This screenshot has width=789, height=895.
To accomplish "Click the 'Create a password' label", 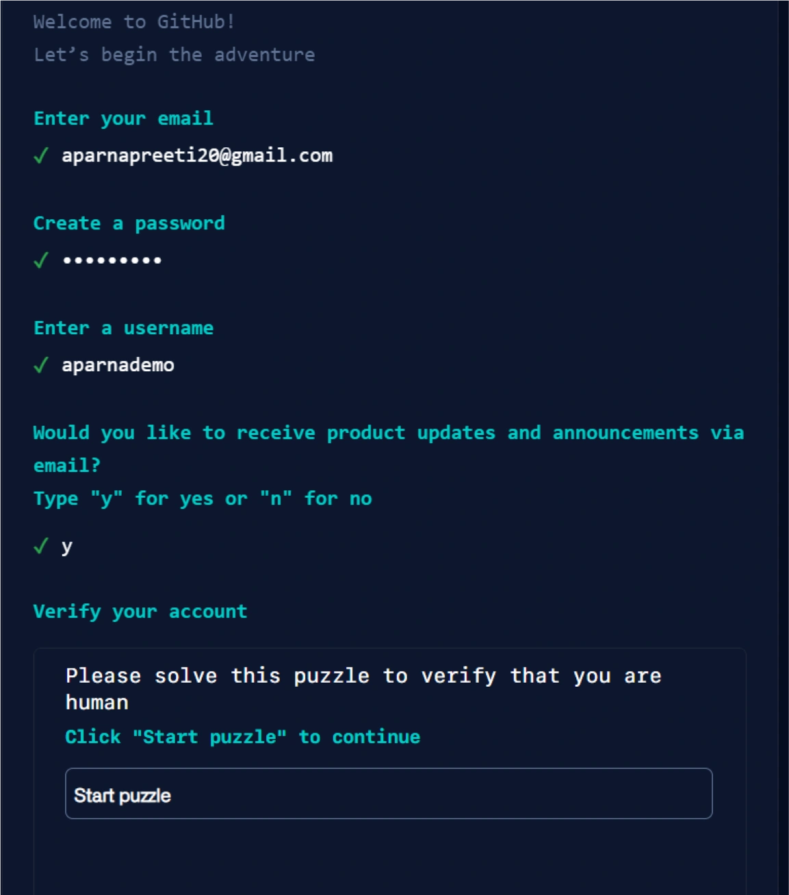I will [129, 223].
